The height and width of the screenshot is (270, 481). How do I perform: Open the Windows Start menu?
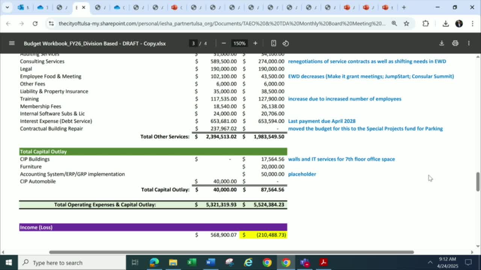tap(9, 262)
